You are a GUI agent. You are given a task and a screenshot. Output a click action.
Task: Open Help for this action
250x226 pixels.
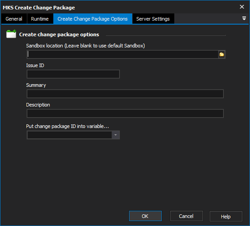(226, 217)
